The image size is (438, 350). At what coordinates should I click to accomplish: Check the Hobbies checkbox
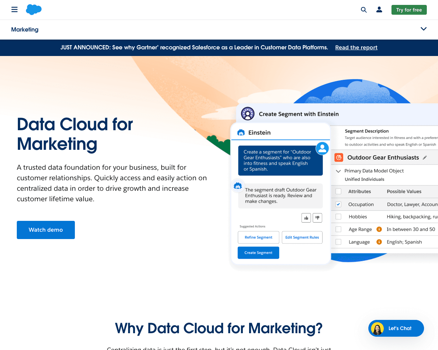pyautogui.click(x=338, y=217)
